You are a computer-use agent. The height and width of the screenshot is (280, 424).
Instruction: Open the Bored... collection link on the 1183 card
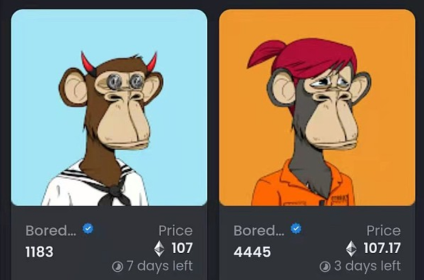coord(51,231)
